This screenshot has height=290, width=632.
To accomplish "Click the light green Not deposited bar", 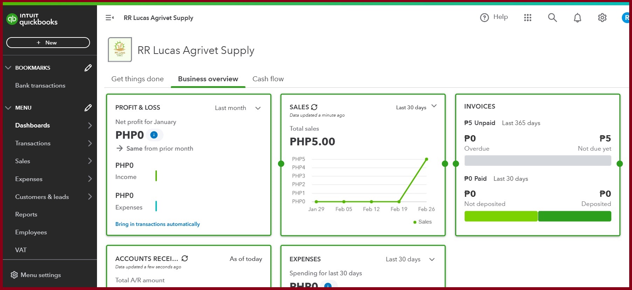I will [x=501, y=216].
